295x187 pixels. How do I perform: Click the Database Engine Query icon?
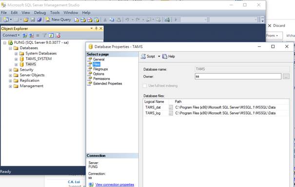pos(77,20)
